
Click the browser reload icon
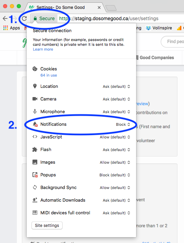(24, 18)
